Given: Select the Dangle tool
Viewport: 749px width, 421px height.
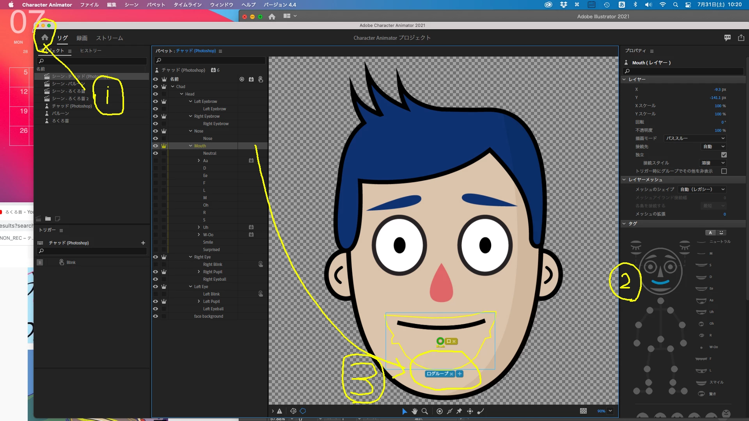Looking at the screenshot, I should (x=481, y=411).
